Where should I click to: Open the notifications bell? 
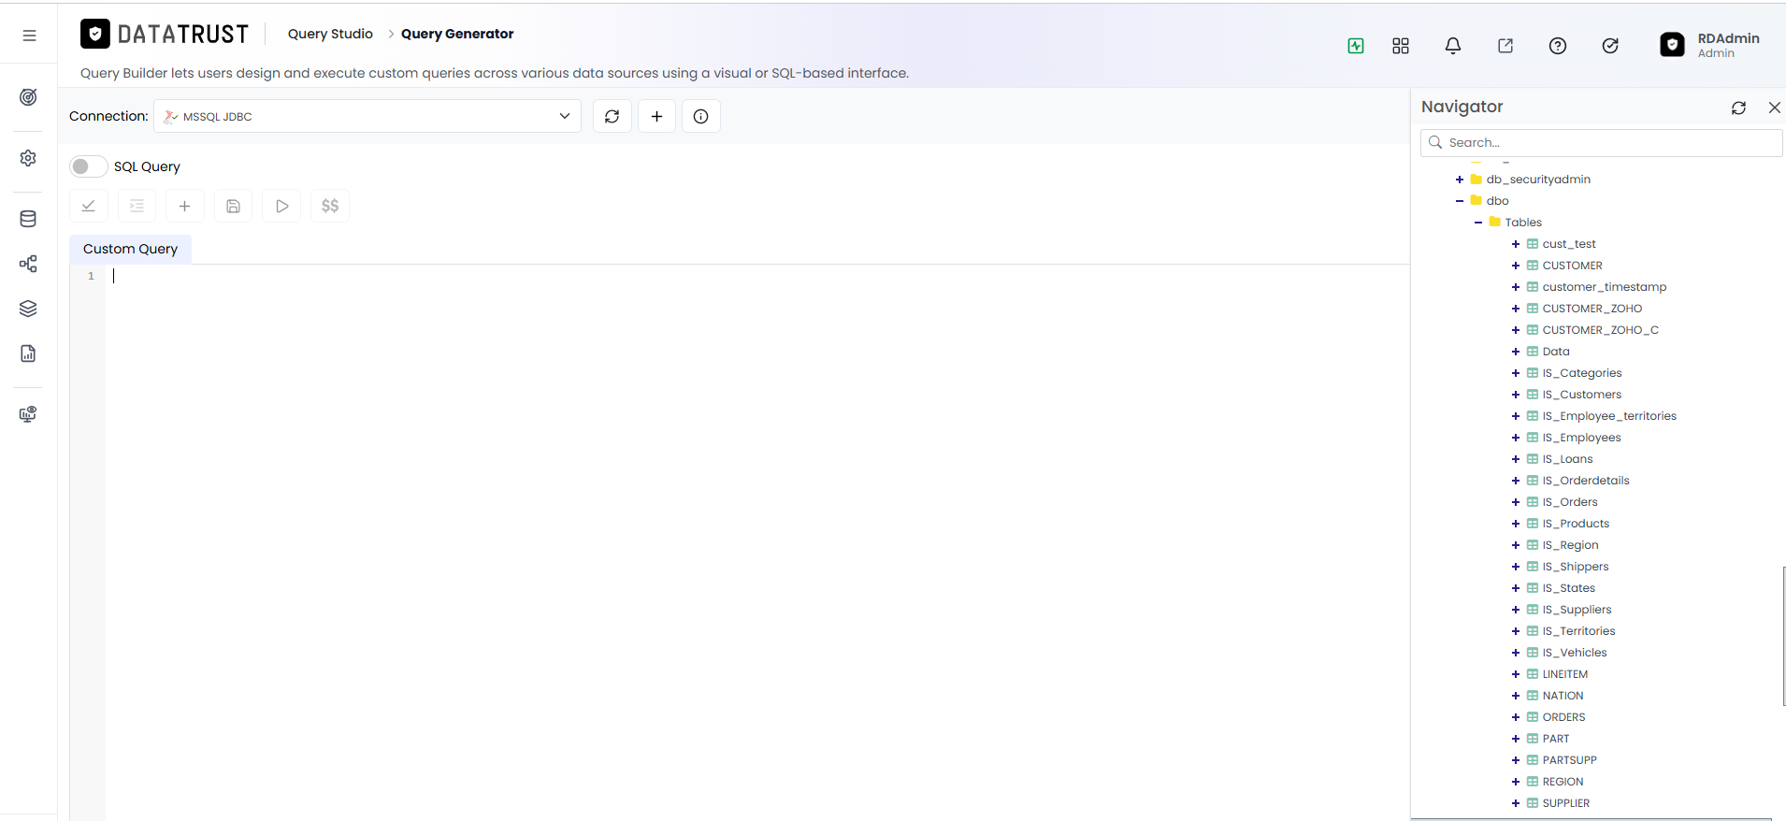point(1453,46)
